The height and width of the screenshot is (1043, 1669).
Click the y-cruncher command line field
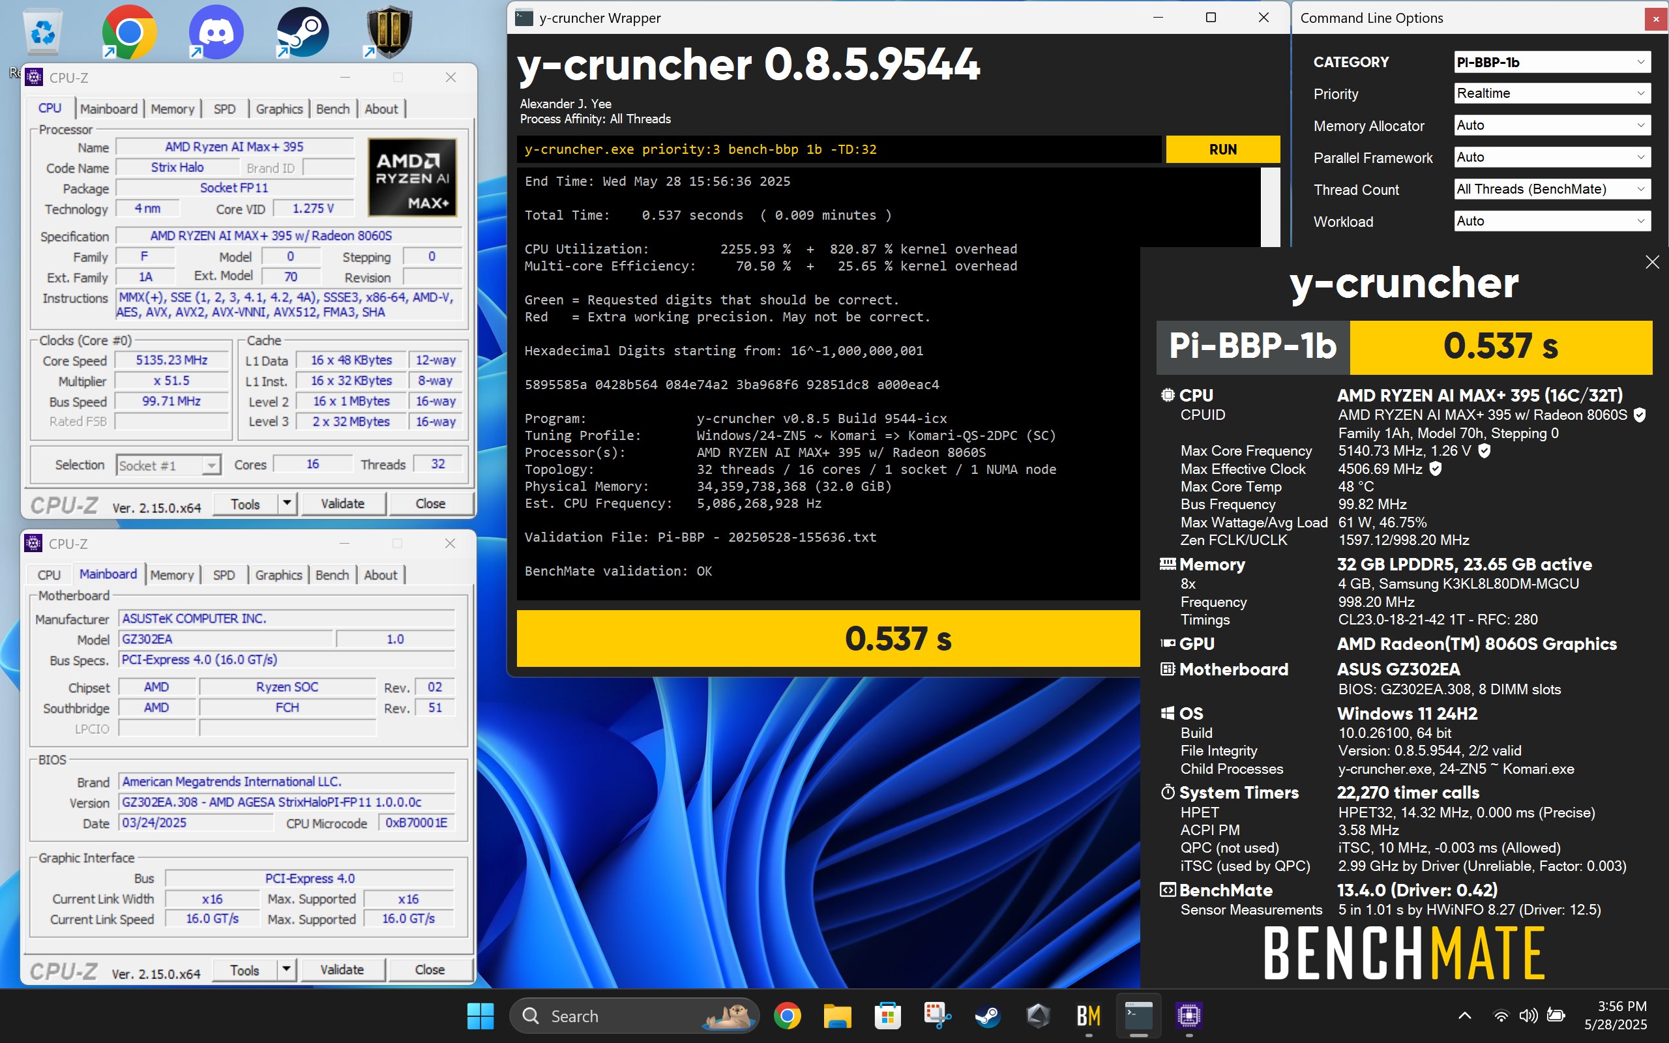pyautogui.click(x=838, y=149)
